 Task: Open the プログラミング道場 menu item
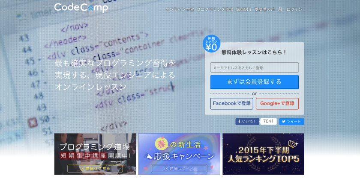[x=215, y=9]
